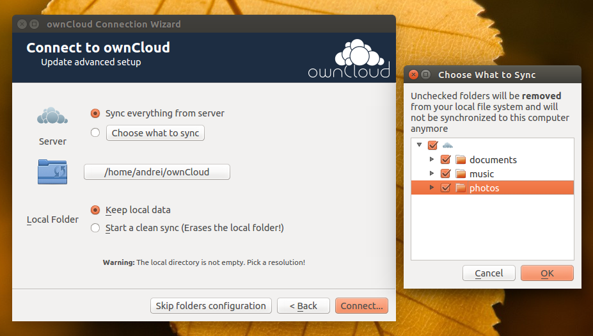Click the Server cloud icon
This screenshot has height=336, width=593.
click(x=52, y=116)
